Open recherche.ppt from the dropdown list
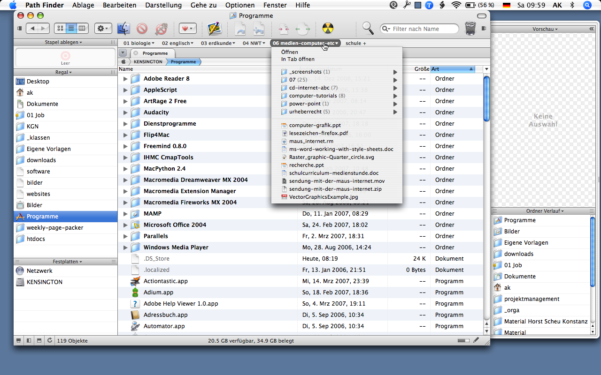Viewport: 601px width, 375px height. coord(306,165)
